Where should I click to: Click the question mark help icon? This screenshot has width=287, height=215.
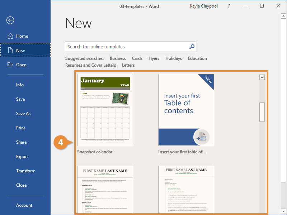pos(229,6)
